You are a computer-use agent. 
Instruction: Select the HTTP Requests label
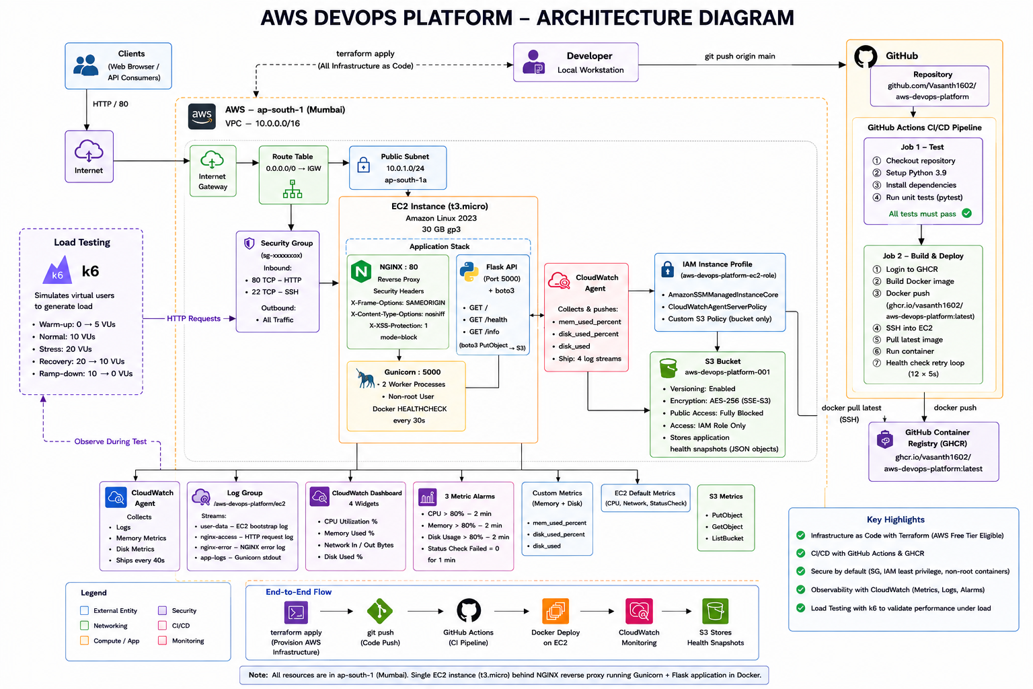[x=194, y=319]
